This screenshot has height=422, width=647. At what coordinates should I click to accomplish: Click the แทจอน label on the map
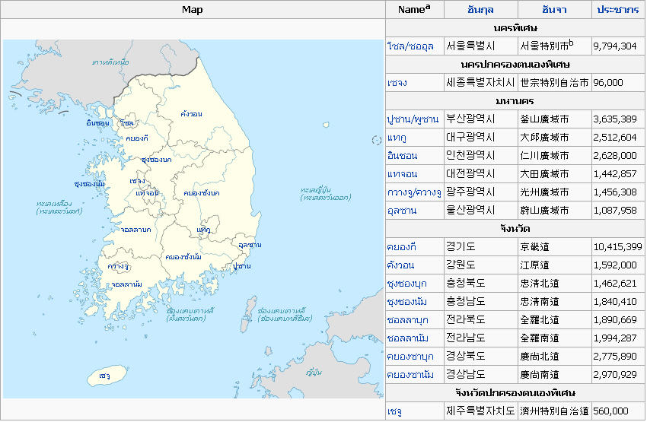point(148,193)
